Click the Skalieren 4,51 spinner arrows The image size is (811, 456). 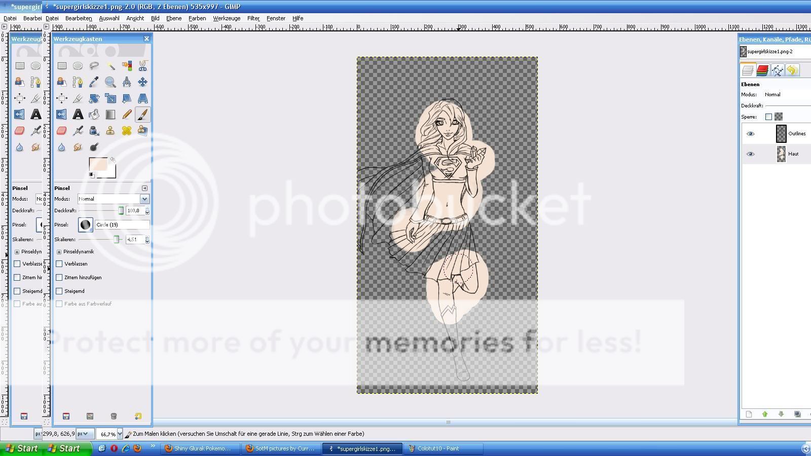click(148, 239)
